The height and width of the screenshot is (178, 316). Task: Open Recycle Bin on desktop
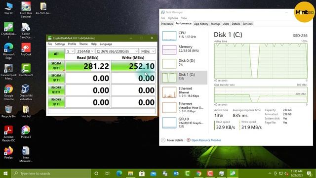[8, 111]
